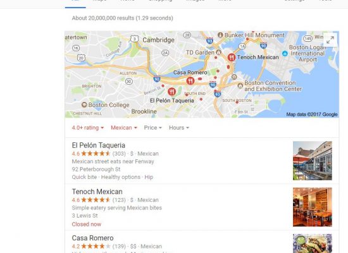The image size is (348, 253).
Task: Click the El Pelón Taqueria map pin
Action: 171,92
